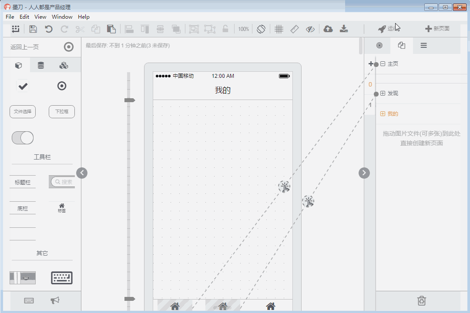Screen dimensions: 470x313
Task: Click the on/off switch widget
Action: click(23, 138)
